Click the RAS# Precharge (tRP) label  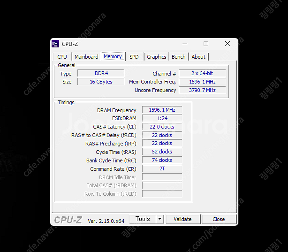point(111,144)
